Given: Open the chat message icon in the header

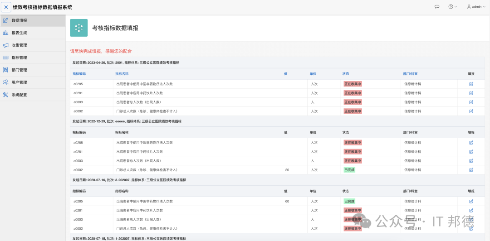Looking at the screenshot, I should click(x=437, y=6).
